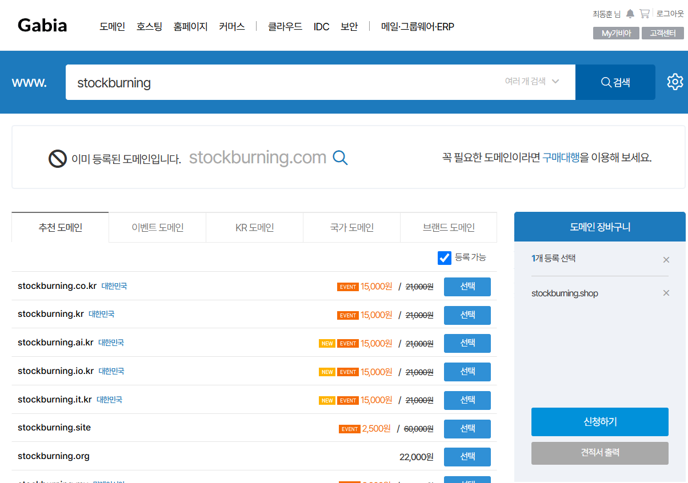
Task: Remove stockburning.shop from the cart
Action: point(666,293)
